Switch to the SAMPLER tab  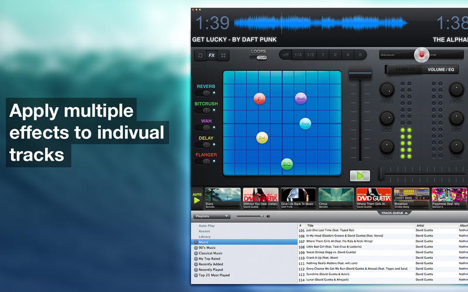pos(404,69)
